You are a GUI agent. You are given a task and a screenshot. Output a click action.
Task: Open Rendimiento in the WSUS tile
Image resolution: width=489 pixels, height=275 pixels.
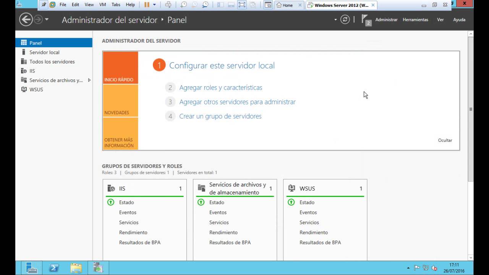coord(314,232)
